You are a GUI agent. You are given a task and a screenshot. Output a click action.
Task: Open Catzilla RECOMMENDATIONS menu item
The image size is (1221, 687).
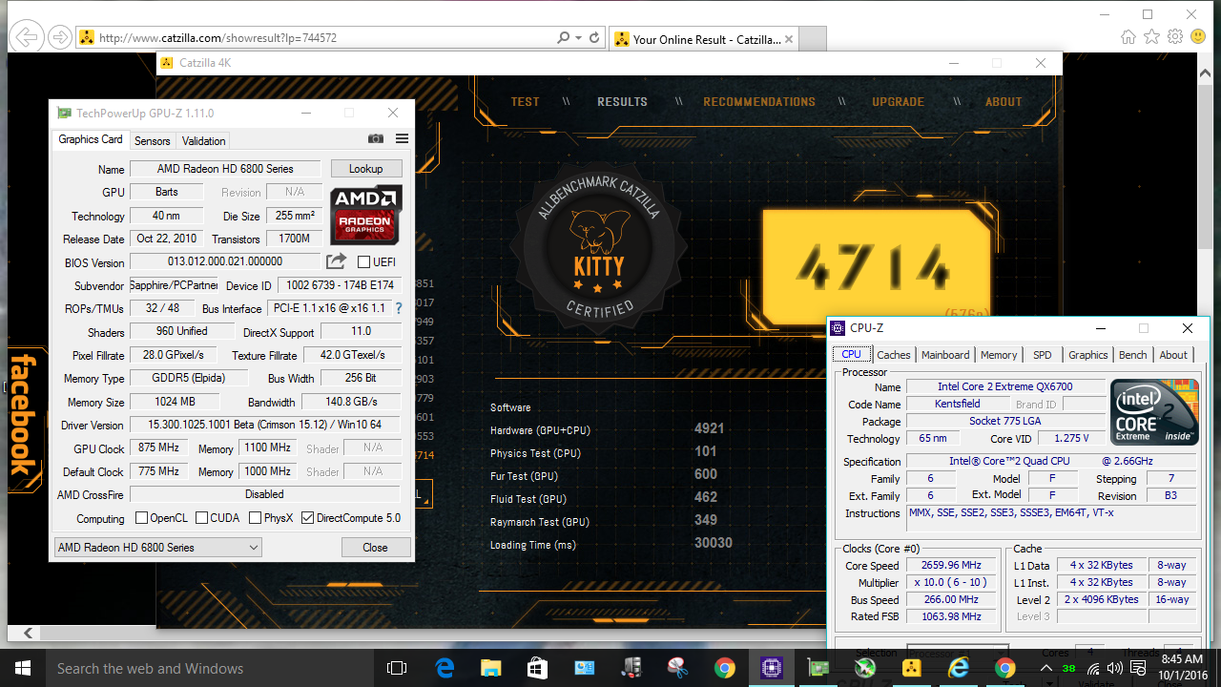tap(759, 102)
